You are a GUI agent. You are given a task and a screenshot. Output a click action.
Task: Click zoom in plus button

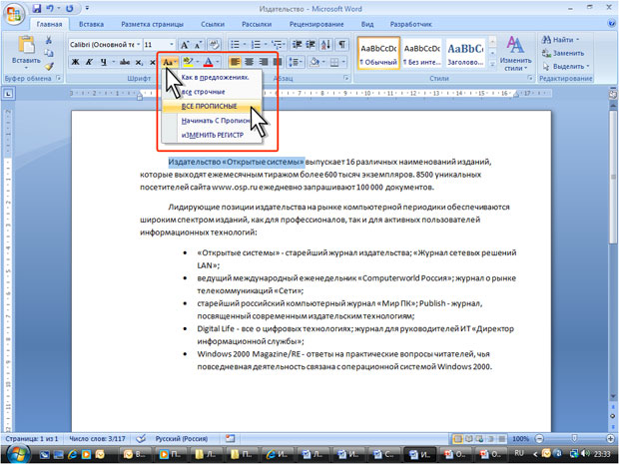coord(610,438)
